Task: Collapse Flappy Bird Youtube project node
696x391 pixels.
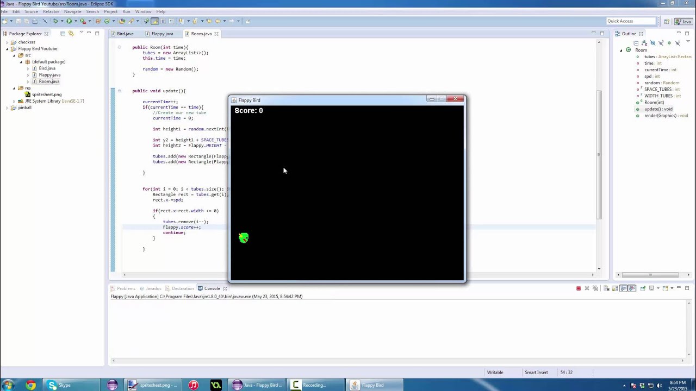Action: (x=8, y=49)
